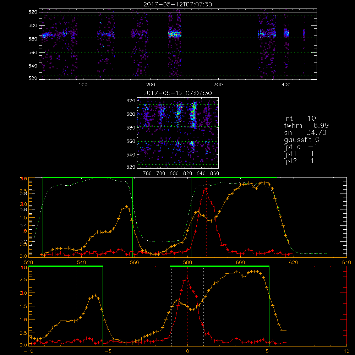This screenshot has height=355, width=355.
Task: Select the 'ipt1 -1' readout line
Action: coord(299,154)
